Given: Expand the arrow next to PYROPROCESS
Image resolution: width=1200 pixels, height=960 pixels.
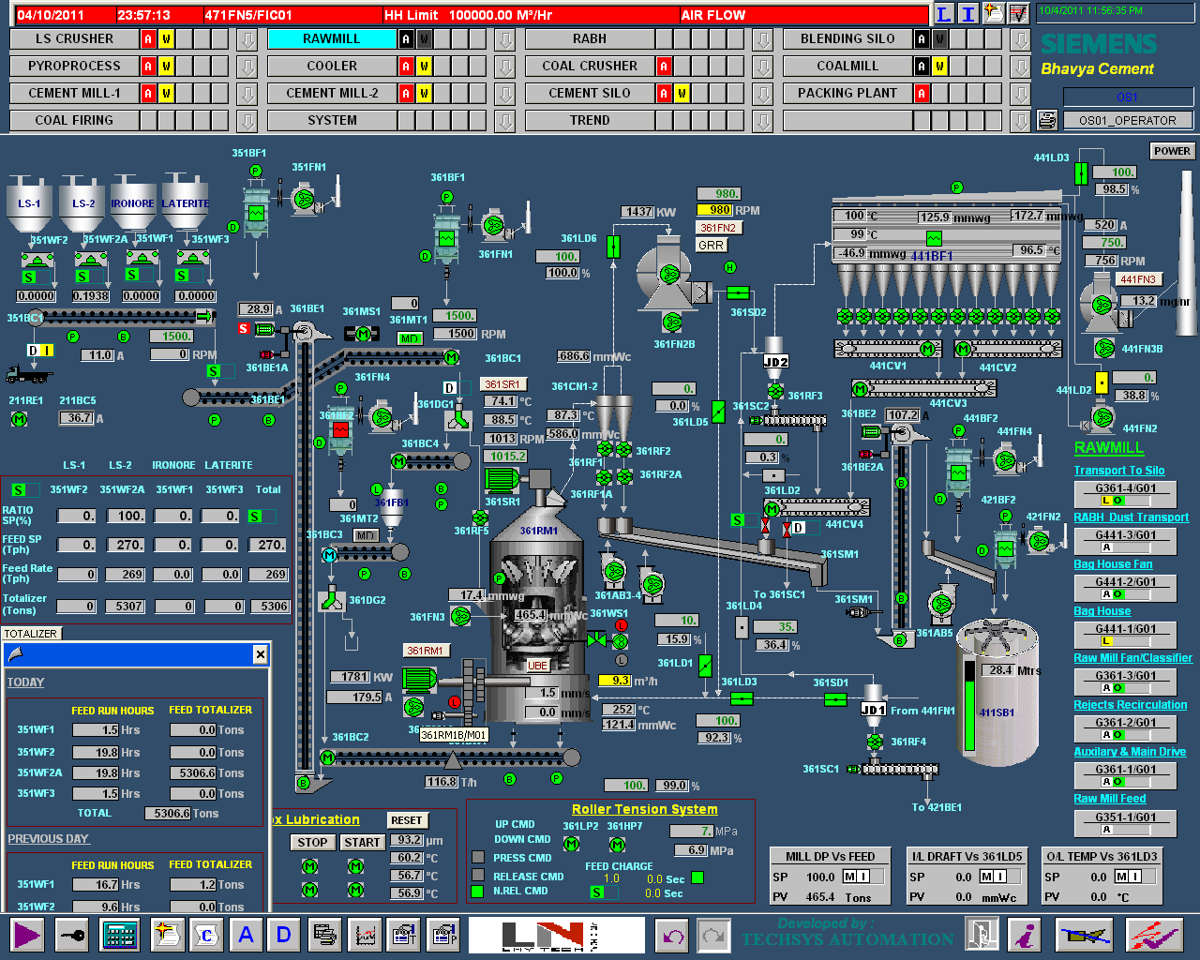Looking at the screenshot, I should coord(247,67).
